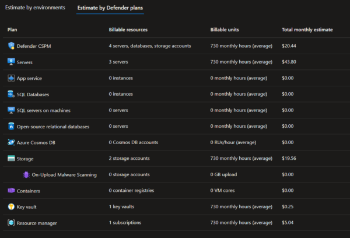Click the Open-source relational databases icon

[11, 126]
